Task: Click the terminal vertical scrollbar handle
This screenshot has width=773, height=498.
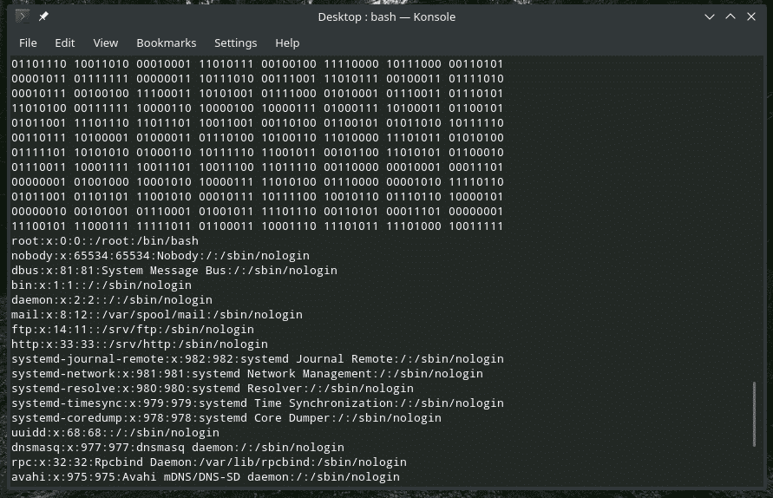Action: [x=754, y=414]
